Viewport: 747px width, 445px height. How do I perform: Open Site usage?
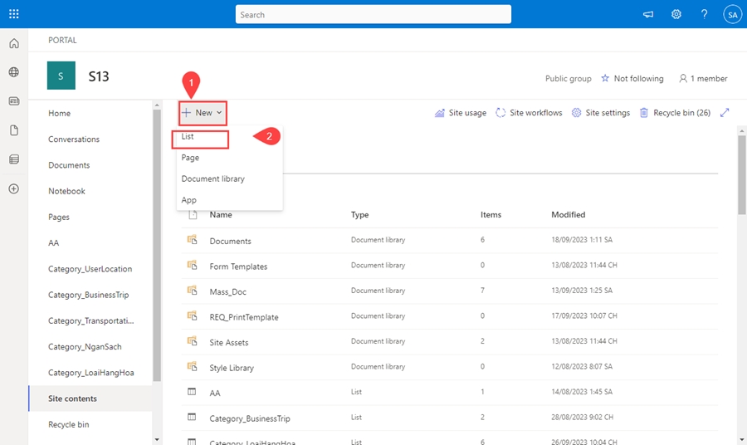[x=461, y=113]
